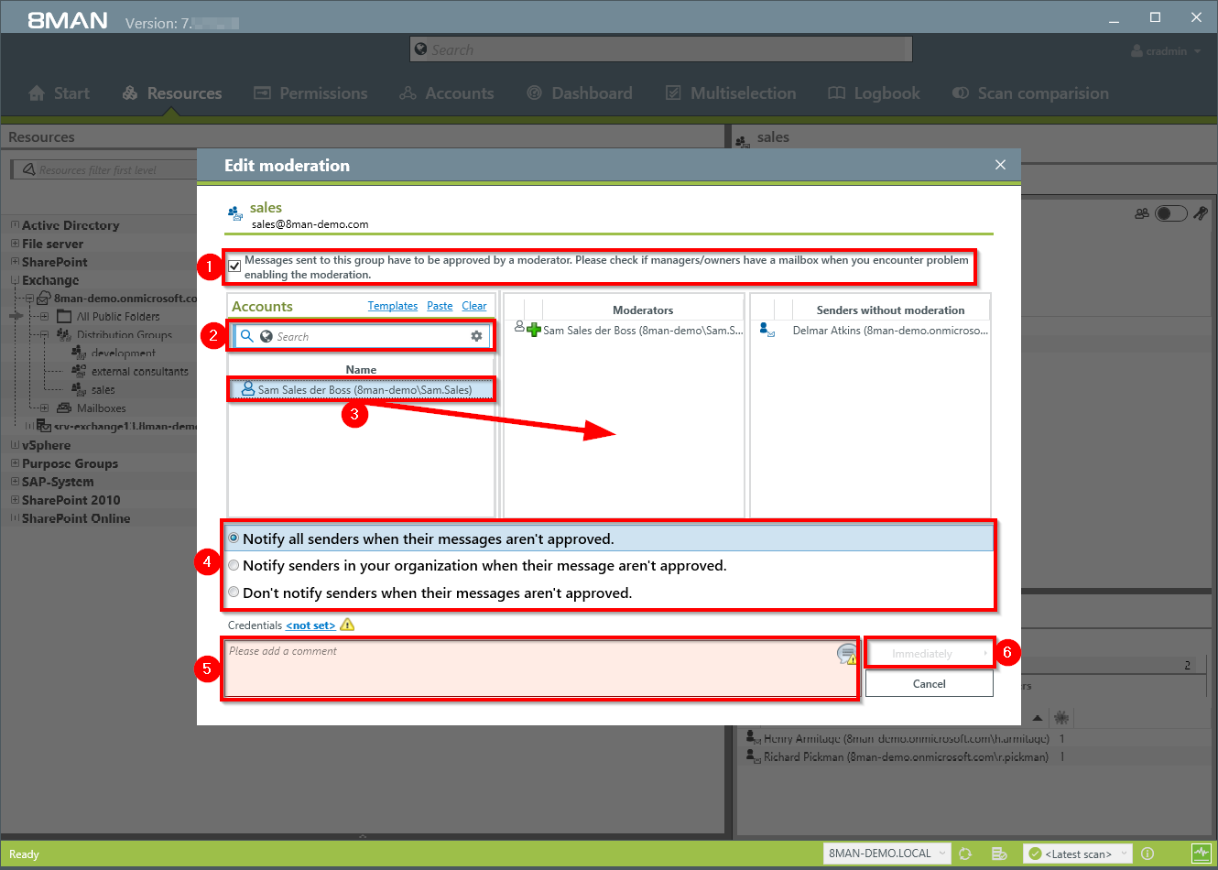Click the Templates link

[x=392, y=306]
